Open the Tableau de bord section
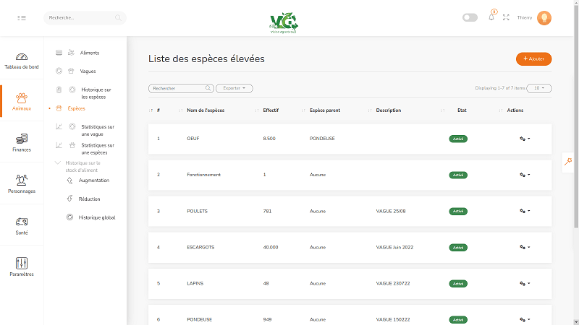This screenshot has width=579, height=325. pyautogui.click(x=22, y=61)
